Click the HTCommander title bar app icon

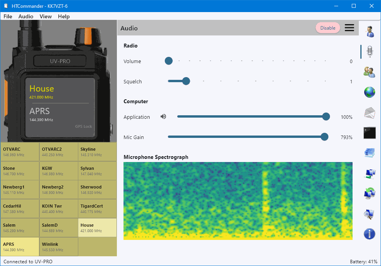coord(6,6)
